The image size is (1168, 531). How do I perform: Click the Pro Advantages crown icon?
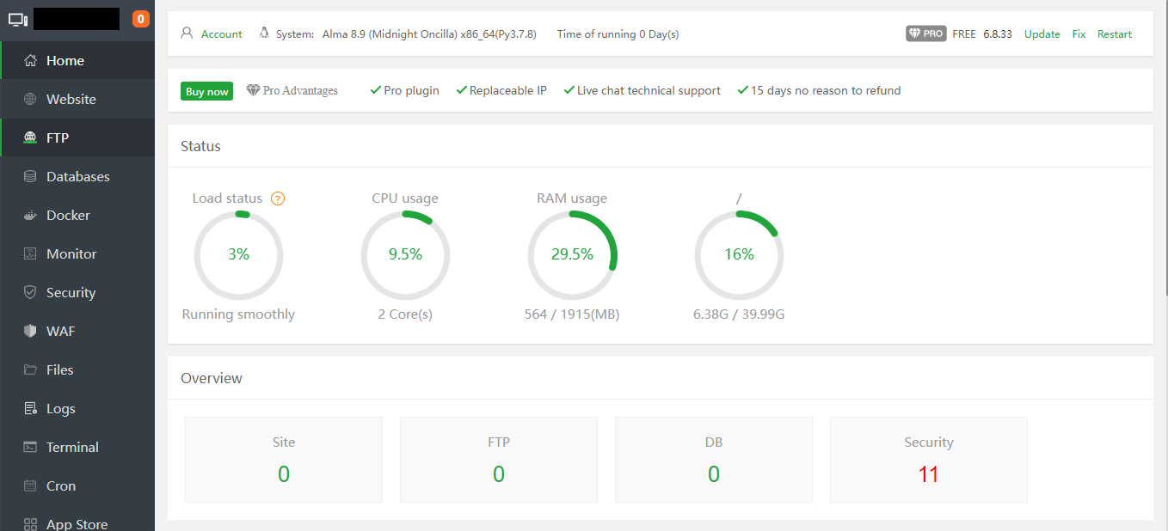[x=252, y=89]
